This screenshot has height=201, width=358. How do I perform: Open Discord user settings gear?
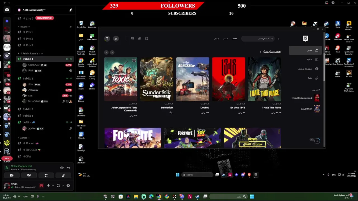(68, 186)
